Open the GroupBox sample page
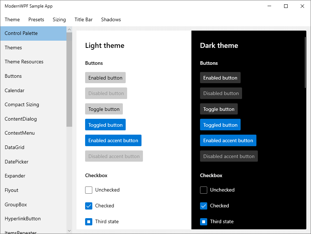The image size is (311, 234). [33, 204]
